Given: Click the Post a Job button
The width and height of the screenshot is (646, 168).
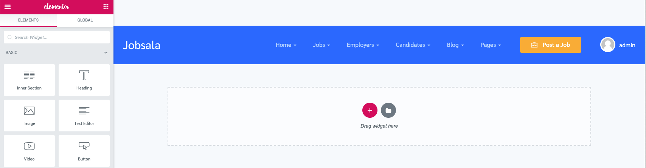Looking at the screenshot, I should (550, 45).
